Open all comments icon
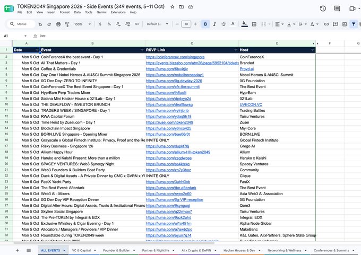361x255 pixels. tap(337, 8)
